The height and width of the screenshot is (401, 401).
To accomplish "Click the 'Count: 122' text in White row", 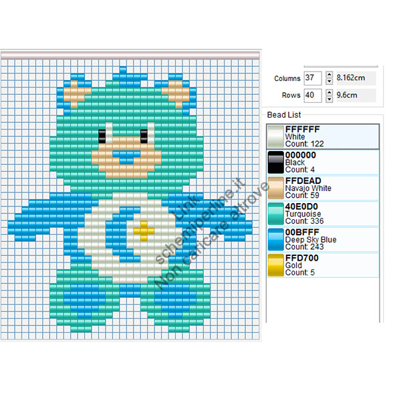I will [304, 144].
